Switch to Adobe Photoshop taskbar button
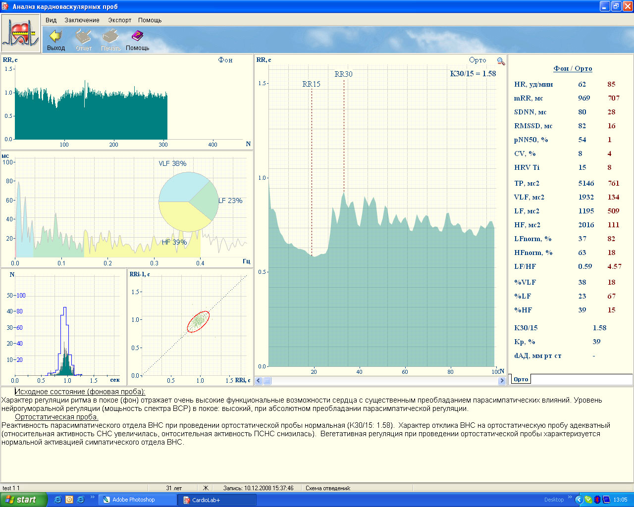 (x=137, y=500)
